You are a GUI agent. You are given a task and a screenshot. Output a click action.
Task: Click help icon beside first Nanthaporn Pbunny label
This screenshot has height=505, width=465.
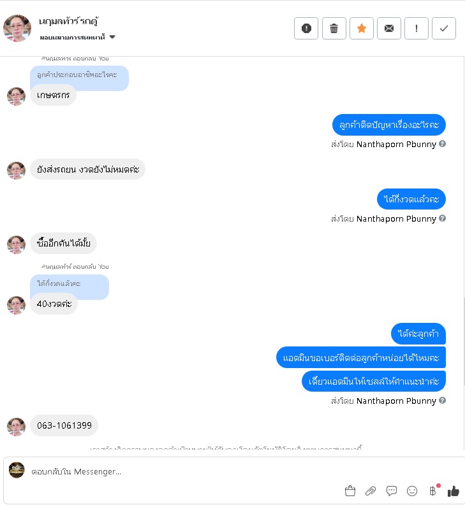443,144
